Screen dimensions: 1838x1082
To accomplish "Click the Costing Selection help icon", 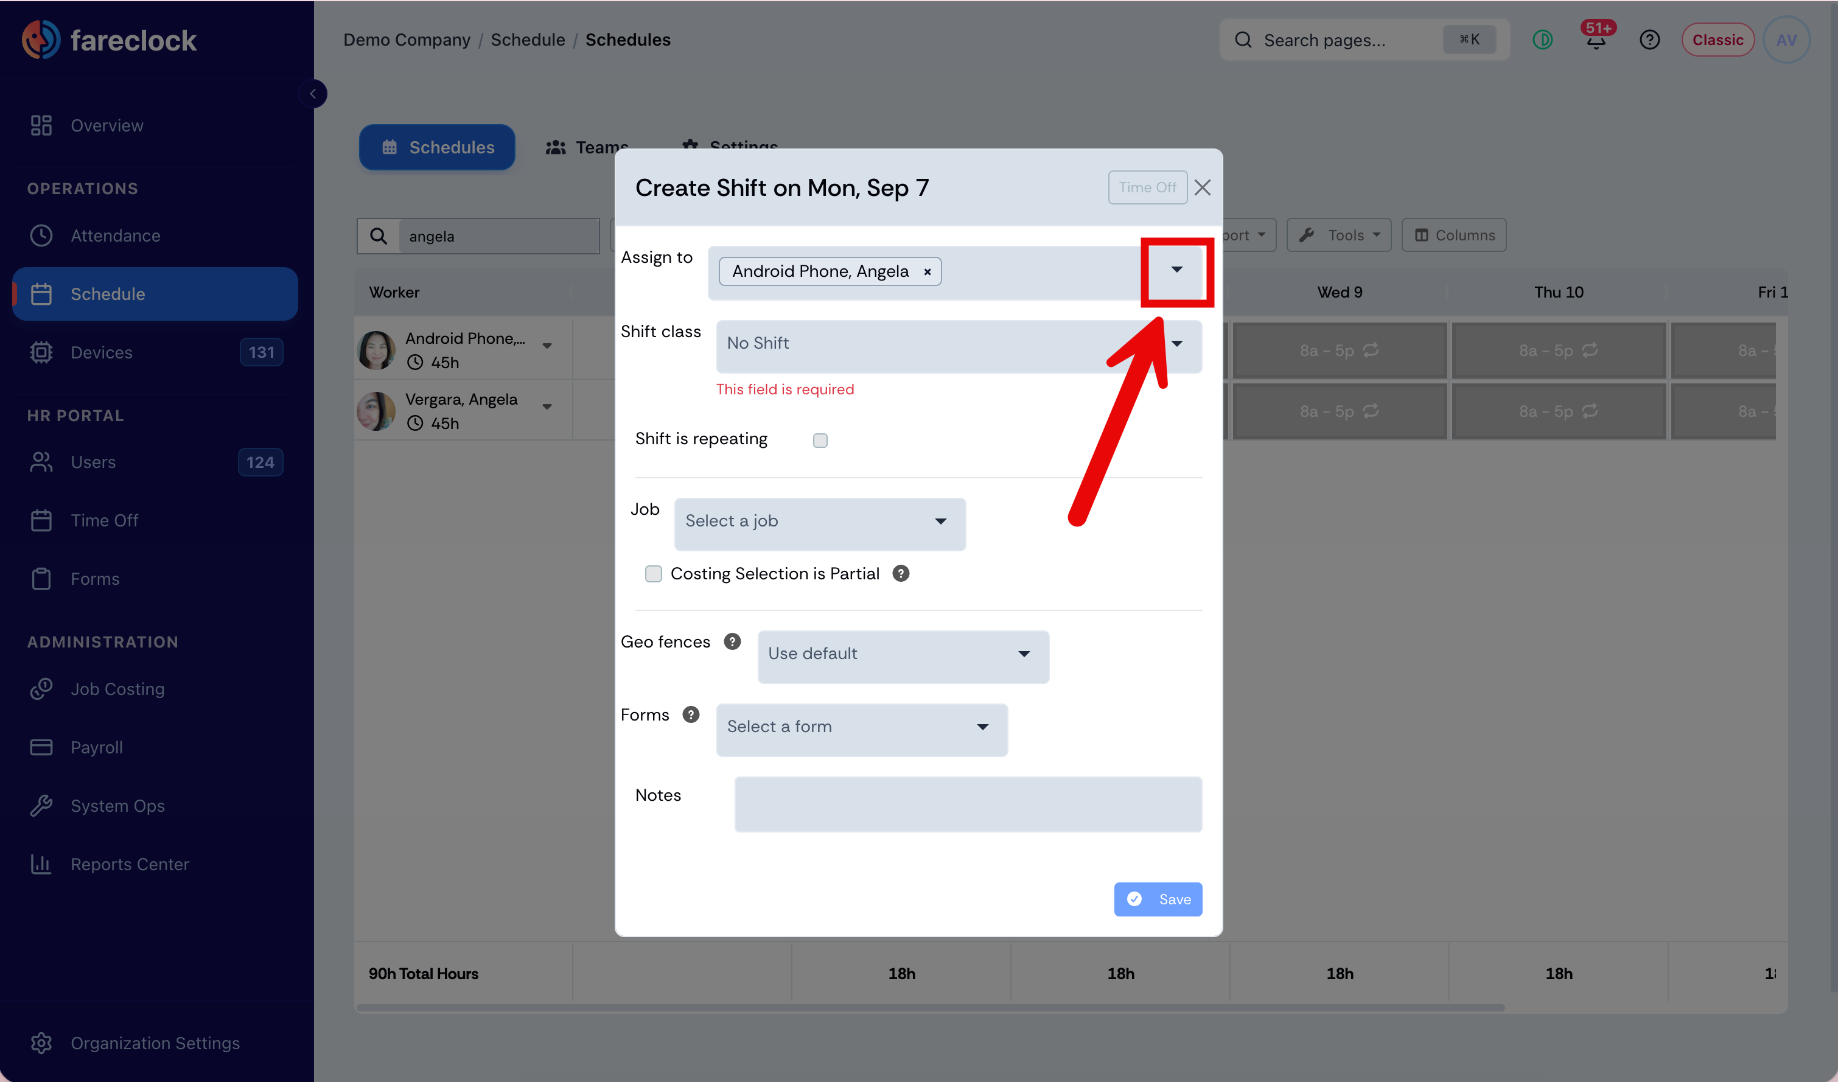I will click(x=901, y=573).
